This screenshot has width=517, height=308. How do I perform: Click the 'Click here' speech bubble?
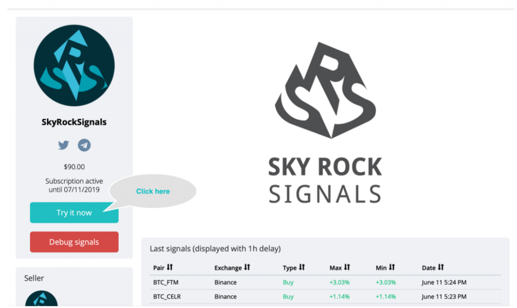(x=153, y=192)
